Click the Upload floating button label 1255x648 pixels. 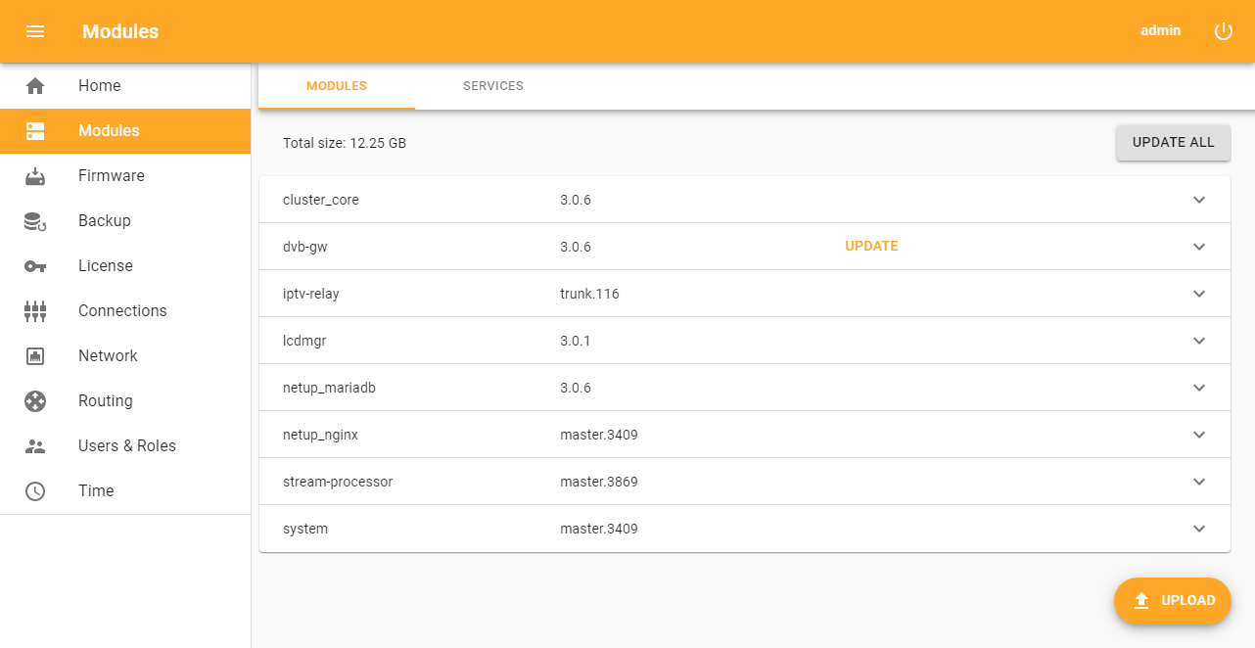(x=1188, y=601)
